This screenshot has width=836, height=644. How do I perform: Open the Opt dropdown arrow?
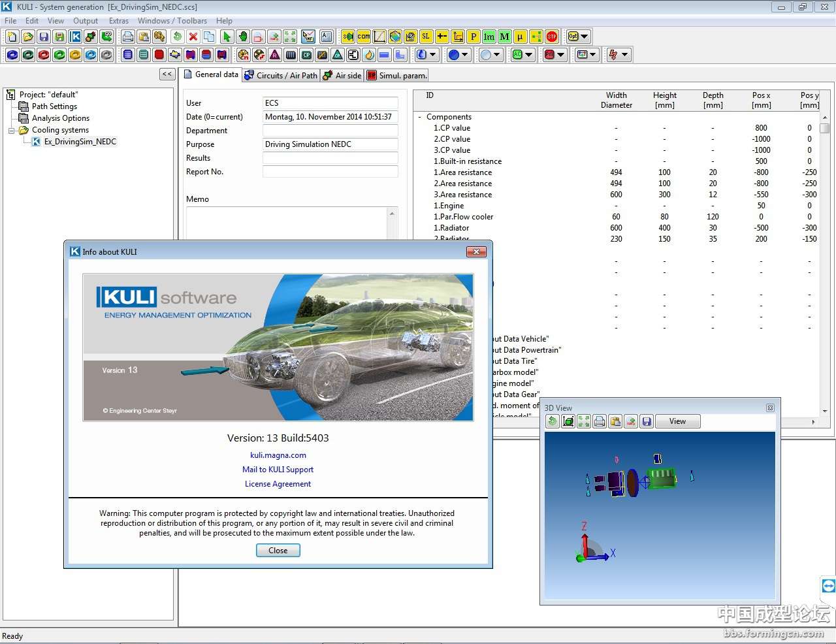[x=585, y=37]
